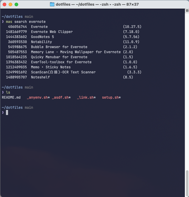Click 'Memo · Sticky Notes' entry
The height and width of the screenshot is (197, 189).
click(51, 67)
